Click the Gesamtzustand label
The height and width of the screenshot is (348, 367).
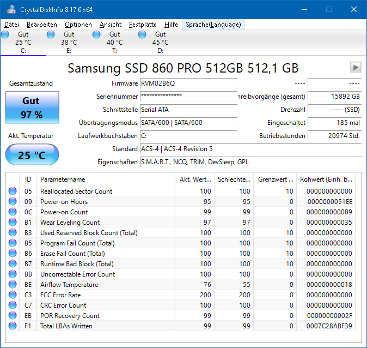tap(31, 83)
